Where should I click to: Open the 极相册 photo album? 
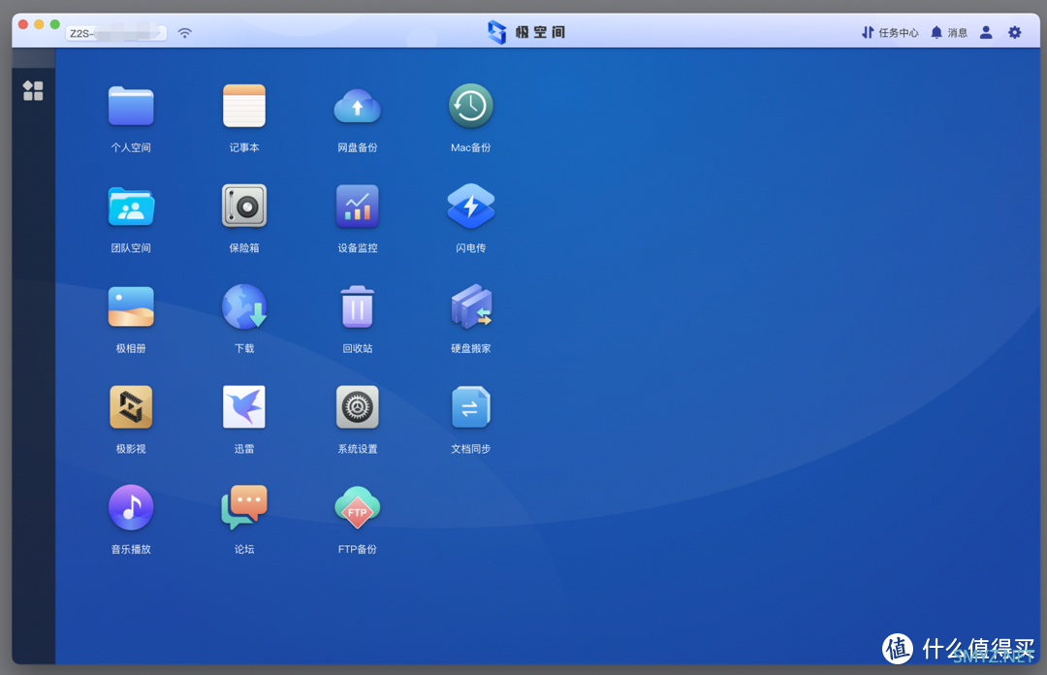pos(131,306)
